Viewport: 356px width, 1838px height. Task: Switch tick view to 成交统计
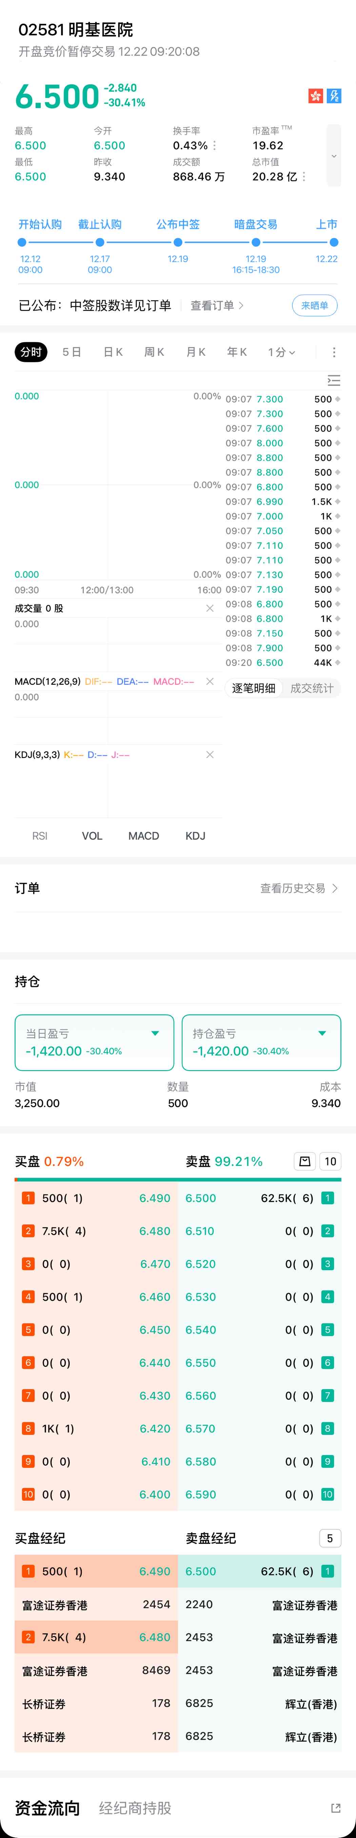pos(312,688)
